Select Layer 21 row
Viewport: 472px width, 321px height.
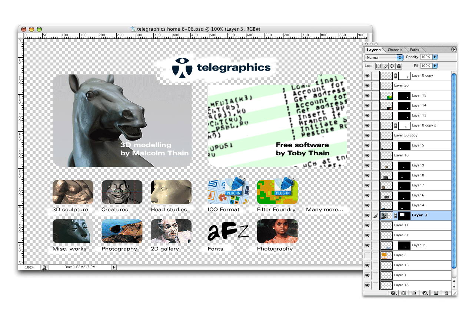408,235
